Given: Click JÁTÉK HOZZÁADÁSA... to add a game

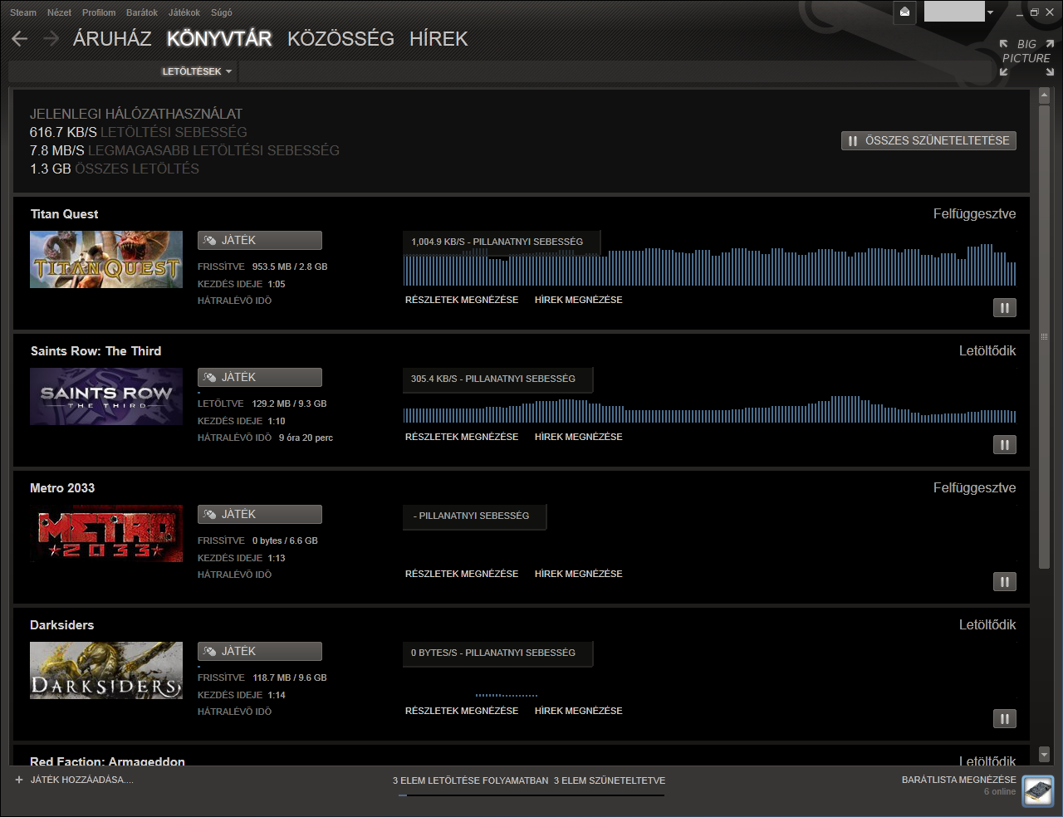Looking at the screenshot, I should 81,780.
